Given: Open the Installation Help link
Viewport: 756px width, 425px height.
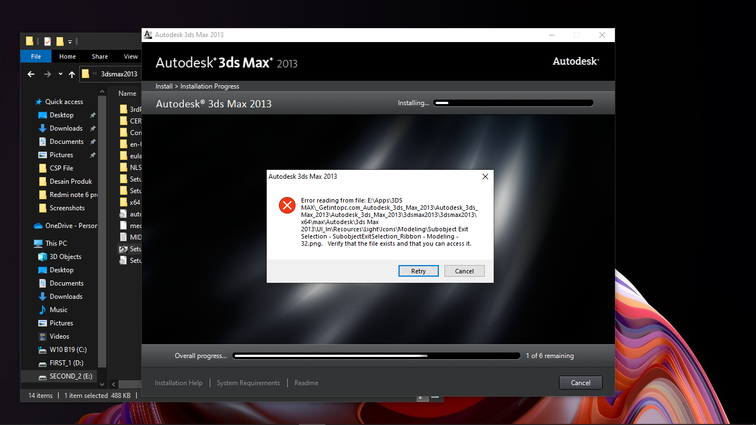Looking at the screenshot, I should coord(179,383).
